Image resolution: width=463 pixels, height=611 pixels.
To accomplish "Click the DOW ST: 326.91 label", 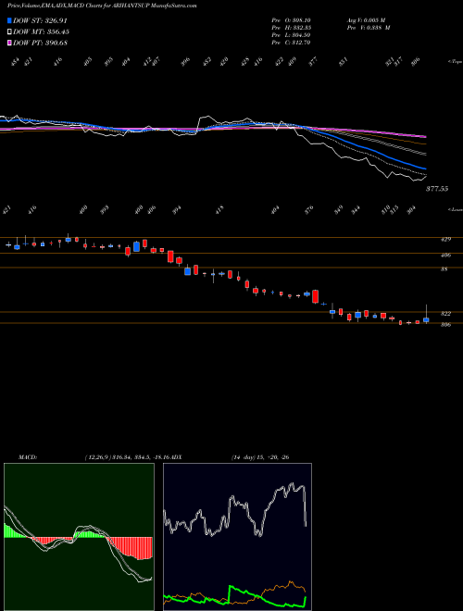I will click(40, 20).
